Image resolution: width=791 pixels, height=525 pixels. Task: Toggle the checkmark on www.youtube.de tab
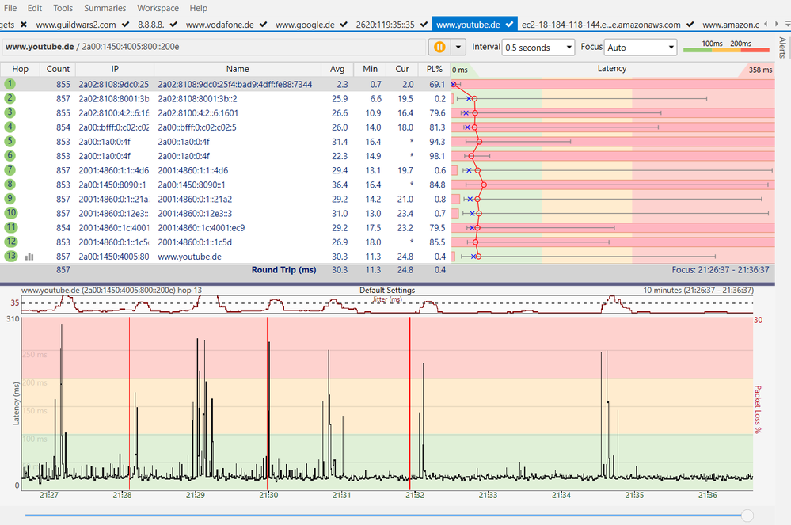pyautogui.click(x=511, y=25)
